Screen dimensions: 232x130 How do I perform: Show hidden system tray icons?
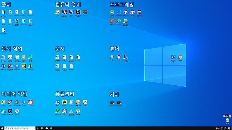[x=215, y=128]
